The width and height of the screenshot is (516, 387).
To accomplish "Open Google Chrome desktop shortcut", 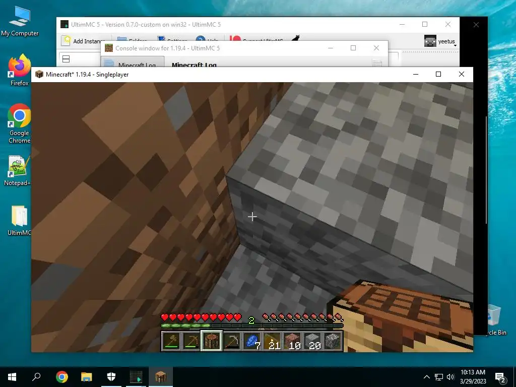I will pyautogui.click(x=20, y=124).
